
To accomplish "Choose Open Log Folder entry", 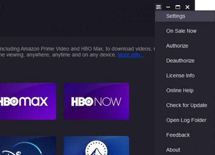I will (x=185, y=120).
